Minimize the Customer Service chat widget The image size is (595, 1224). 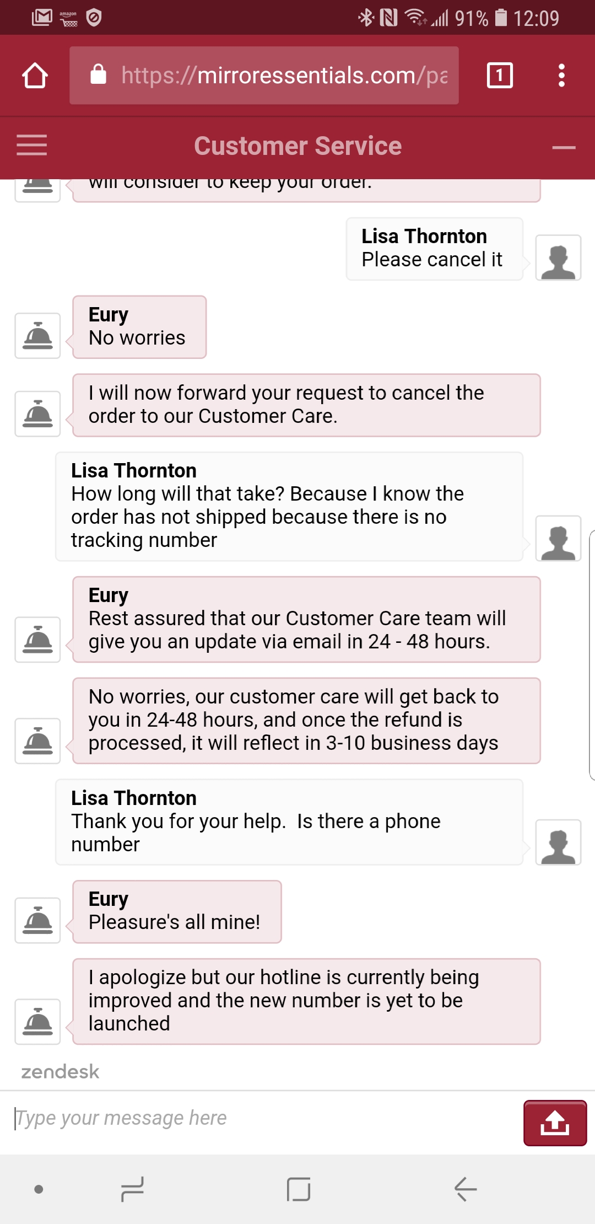coord(564,147)
